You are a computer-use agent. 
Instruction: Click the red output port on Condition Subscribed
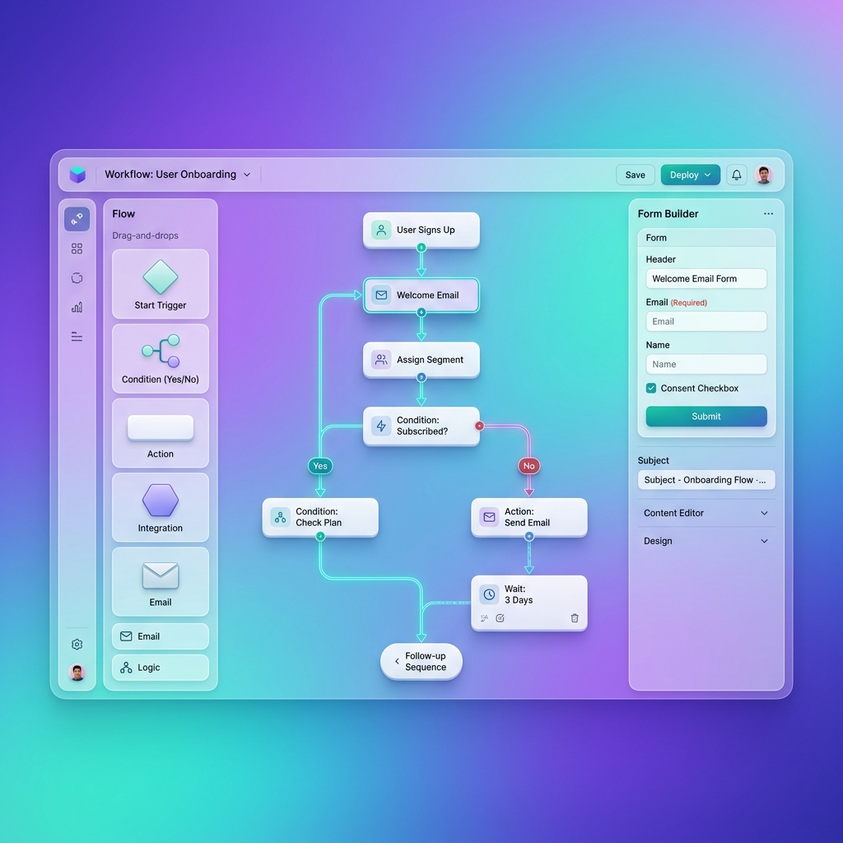480,426
